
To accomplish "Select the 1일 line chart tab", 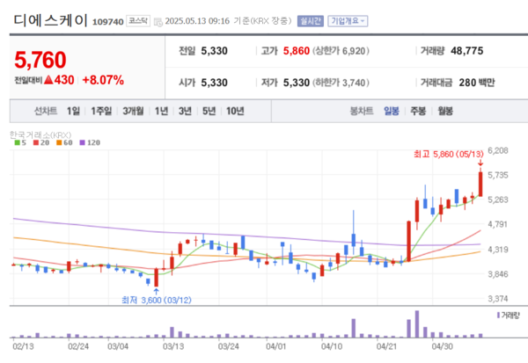I will (73, 111).
